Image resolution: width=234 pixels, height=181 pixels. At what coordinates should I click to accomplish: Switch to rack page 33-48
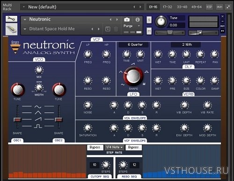[182, 7]
